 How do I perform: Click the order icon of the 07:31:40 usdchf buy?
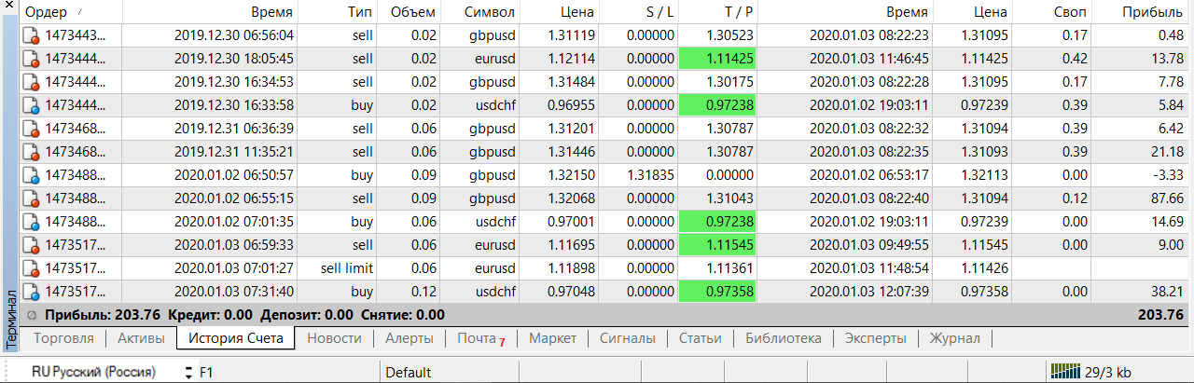pyautogui.click(x=31, y=293)
